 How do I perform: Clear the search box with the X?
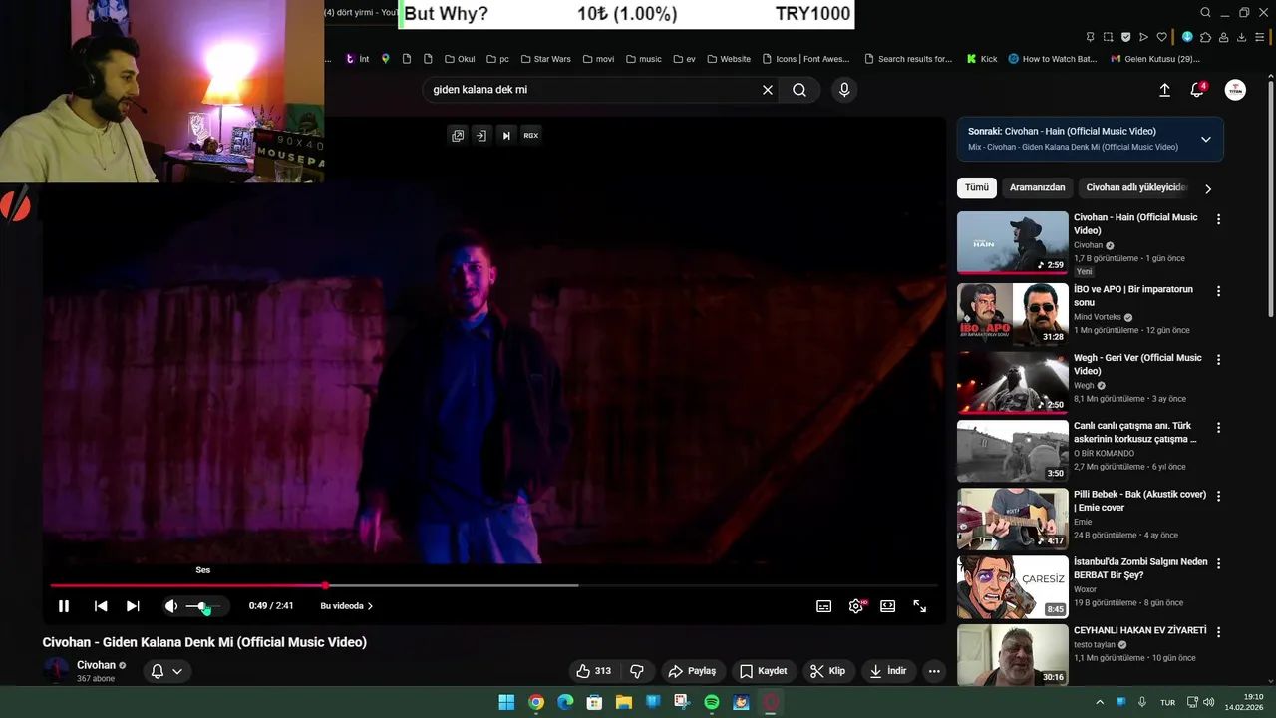coord(768,90)
